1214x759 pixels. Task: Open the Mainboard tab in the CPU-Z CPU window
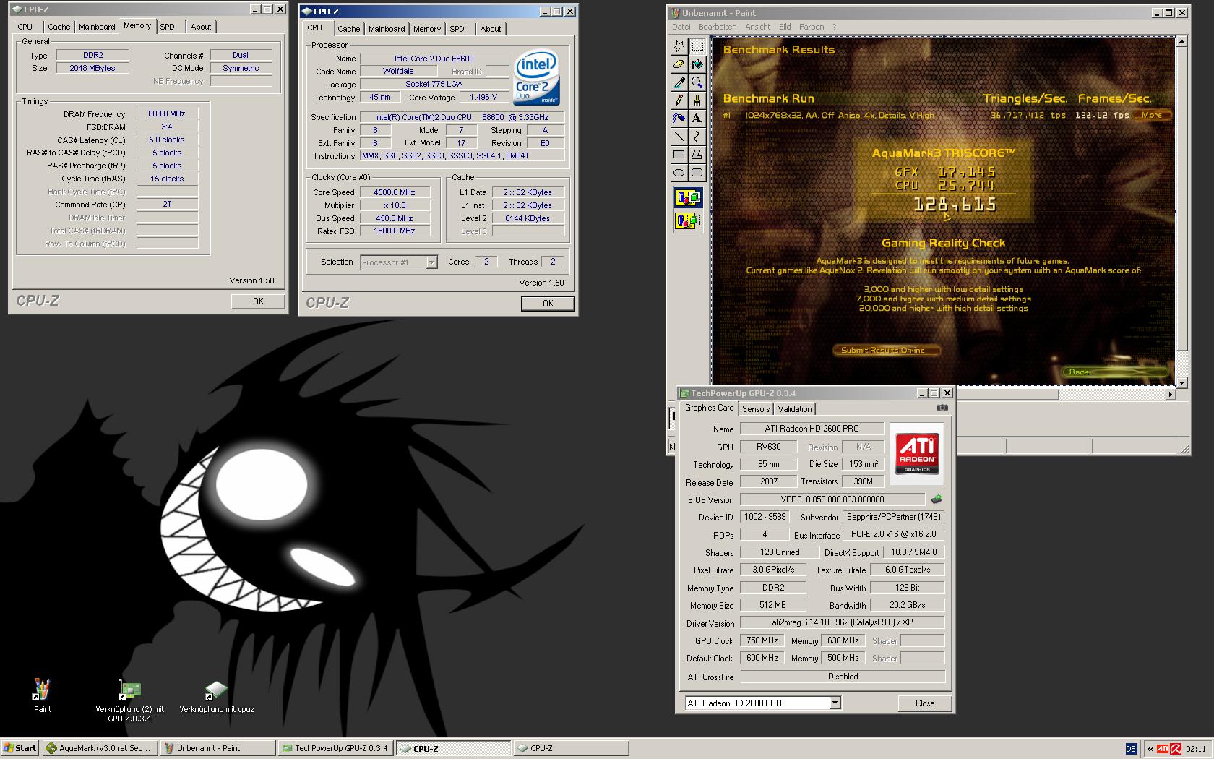[x=387, y=29]
